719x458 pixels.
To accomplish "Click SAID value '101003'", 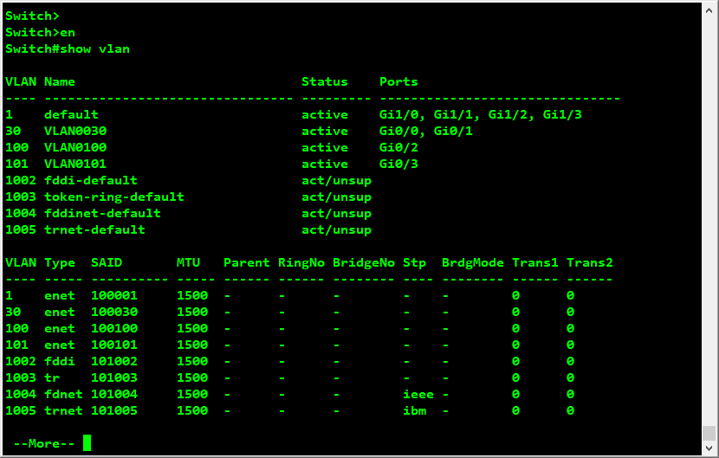I will [x=114, y=378].
